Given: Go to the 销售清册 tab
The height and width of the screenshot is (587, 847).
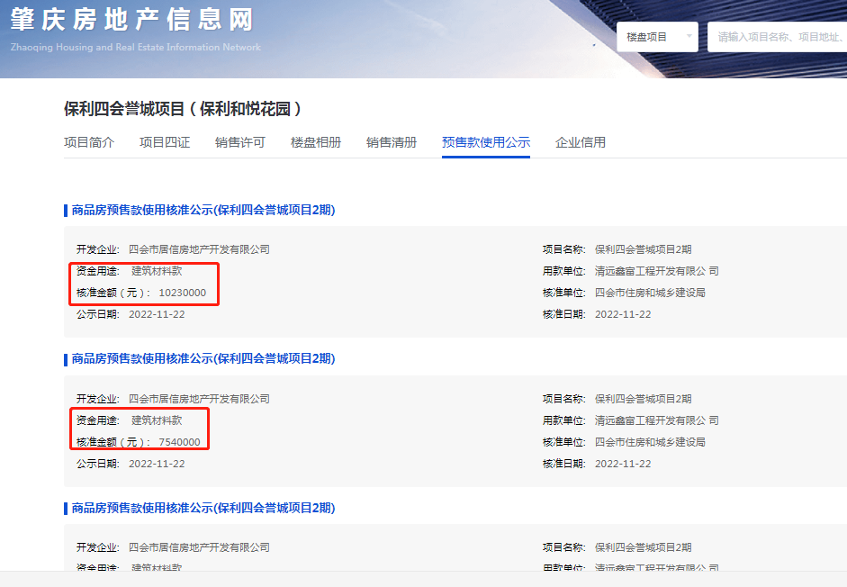Looking at the screenshot, I should (x=392, y=142).
